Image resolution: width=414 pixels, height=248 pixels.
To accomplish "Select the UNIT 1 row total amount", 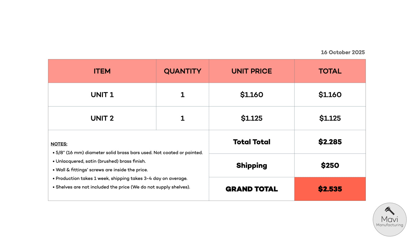I will click(x=330, y=95).
